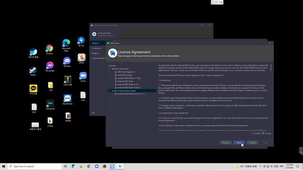Open Voicemod desktop shortcut
The image size is (303, 170).
pos(50,105)
